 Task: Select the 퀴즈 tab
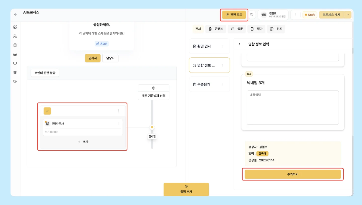[276, 29]
